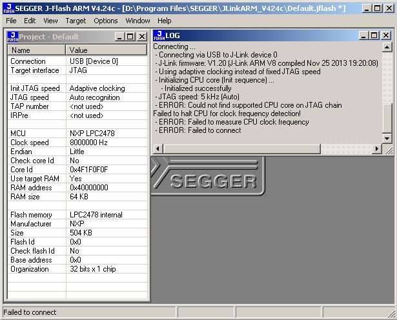Open the Help menu

tap(165, 21)
